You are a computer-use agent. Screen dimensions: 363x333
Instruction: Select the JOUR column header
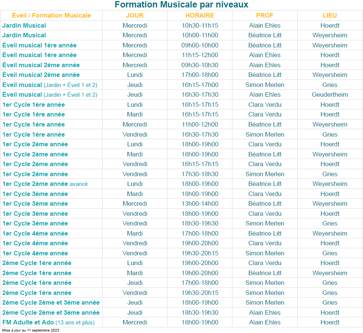pyautogui.click(x=135, y=16)
